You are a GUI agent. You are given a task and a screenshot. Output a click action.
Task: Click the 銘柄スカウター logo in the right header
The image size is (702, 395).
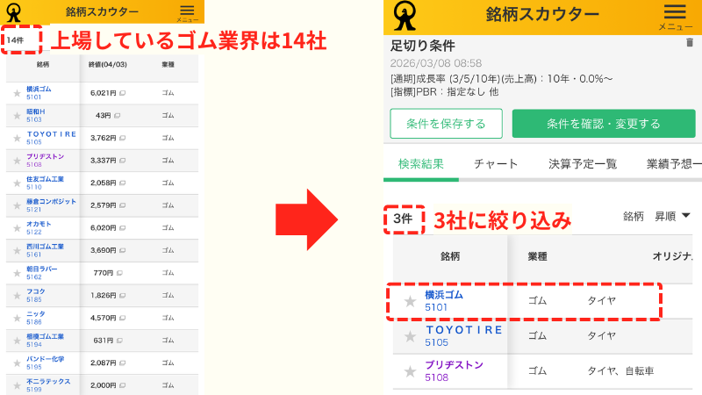pos(405,16)
